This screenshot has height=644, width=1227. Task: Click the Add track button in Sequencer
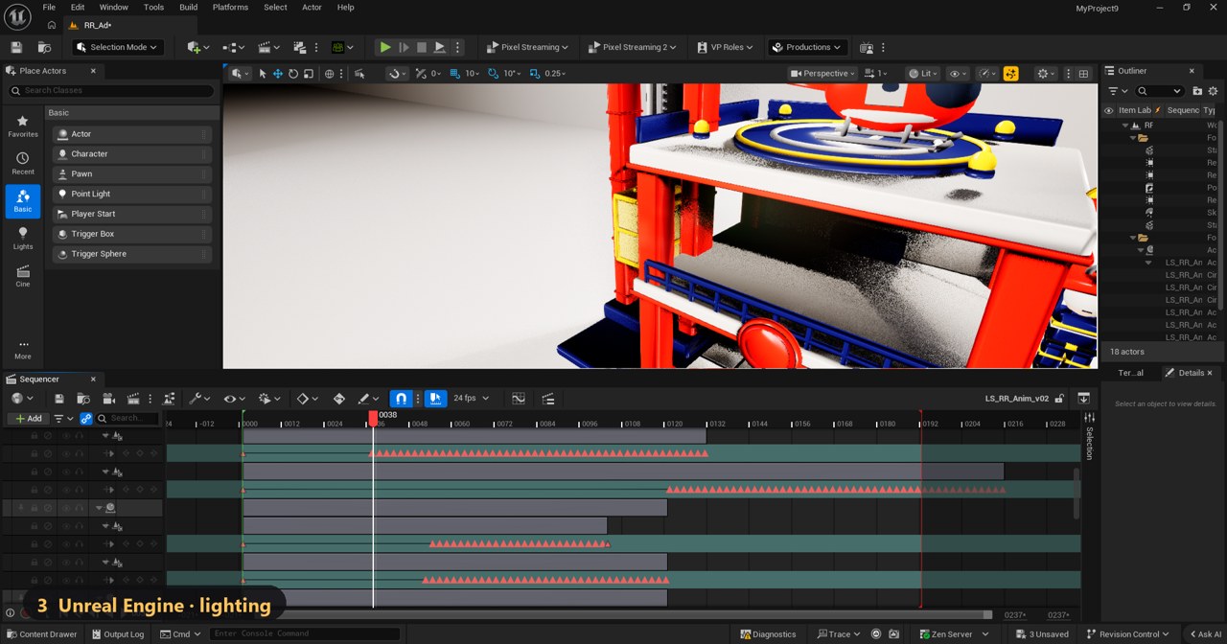[28, 419]
